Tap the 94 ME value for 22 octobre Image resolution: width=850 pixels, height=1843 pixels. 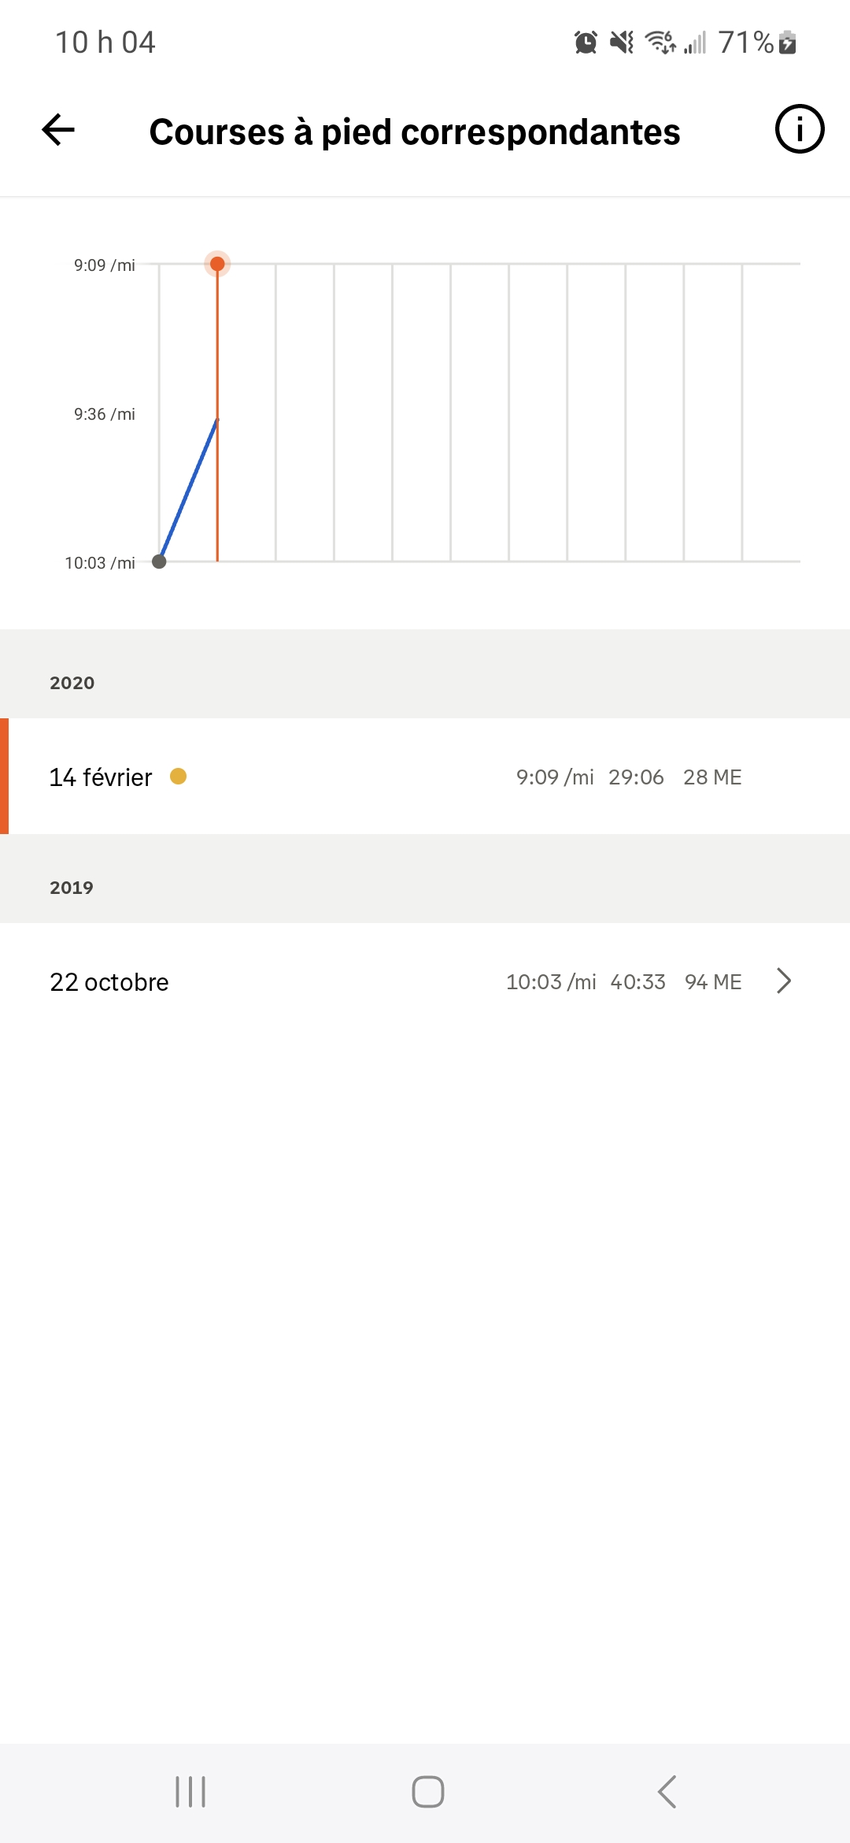pyautogui.click(x=713, y=982)
